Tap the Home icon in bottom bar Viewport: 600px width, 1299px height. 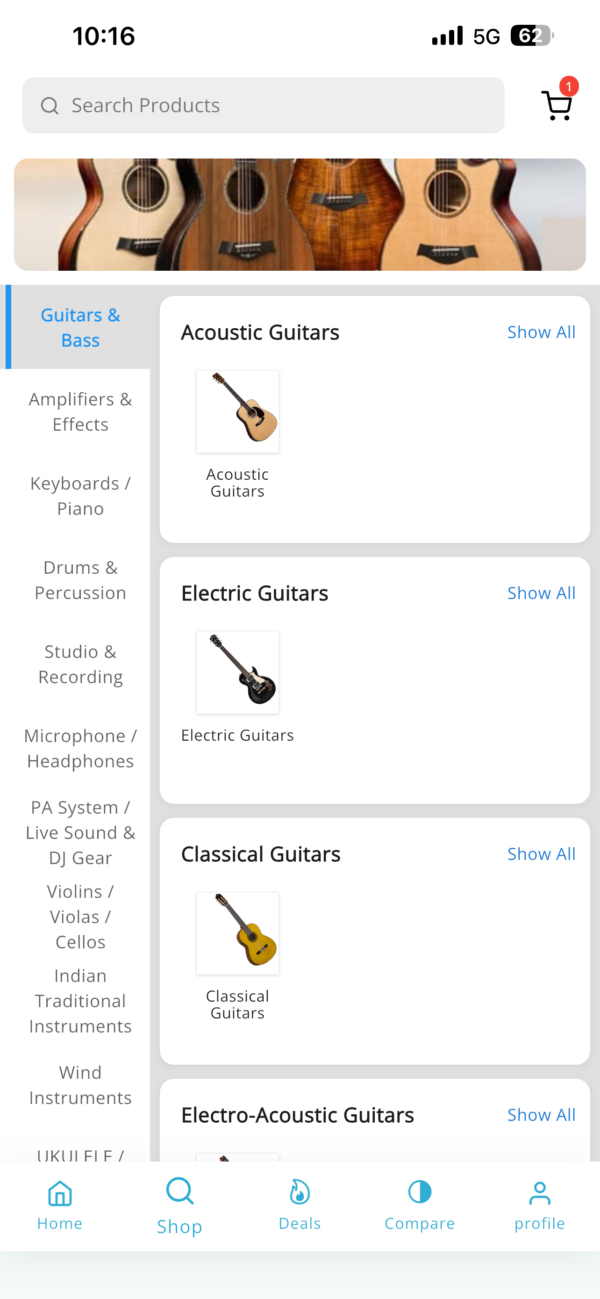[60, 1193]
